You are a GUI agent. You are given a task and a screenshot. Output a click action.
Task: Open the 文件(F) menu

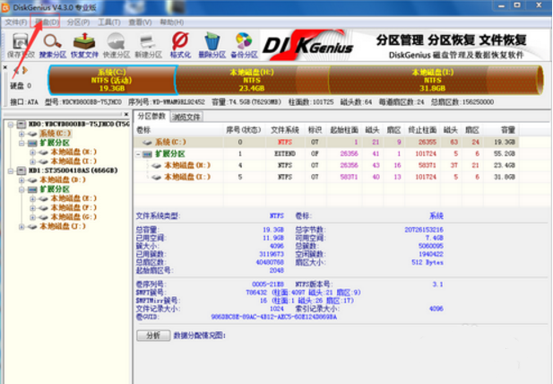[x=16, y=22]
